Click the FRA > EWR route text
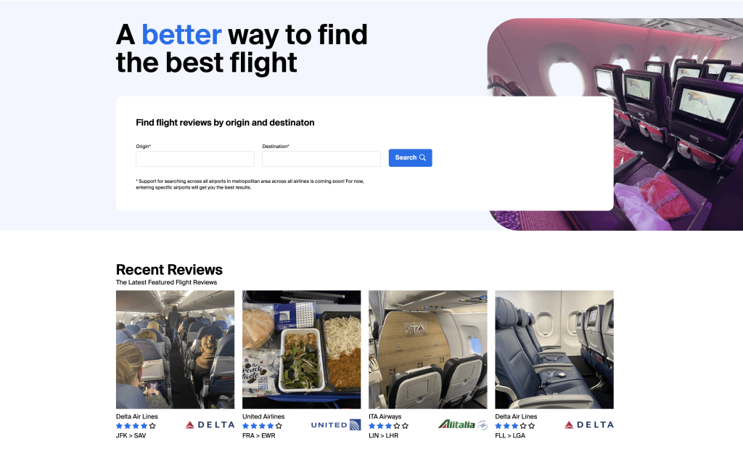Viewport: 743px width, 457px height. coord(259,436)
